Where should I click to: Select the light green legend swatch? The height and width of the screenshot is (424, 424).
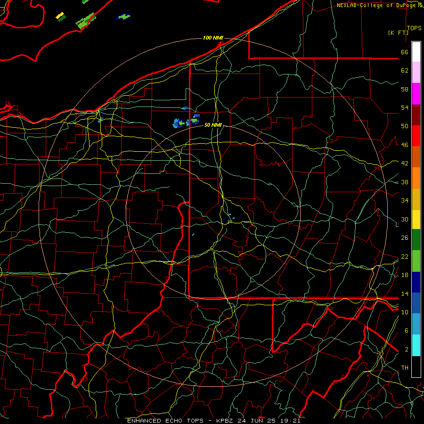(x=416, y=261)
